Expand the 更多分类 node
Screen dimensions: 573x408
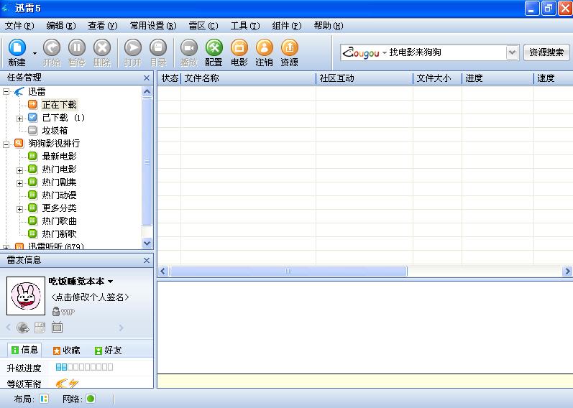[19, 209]
